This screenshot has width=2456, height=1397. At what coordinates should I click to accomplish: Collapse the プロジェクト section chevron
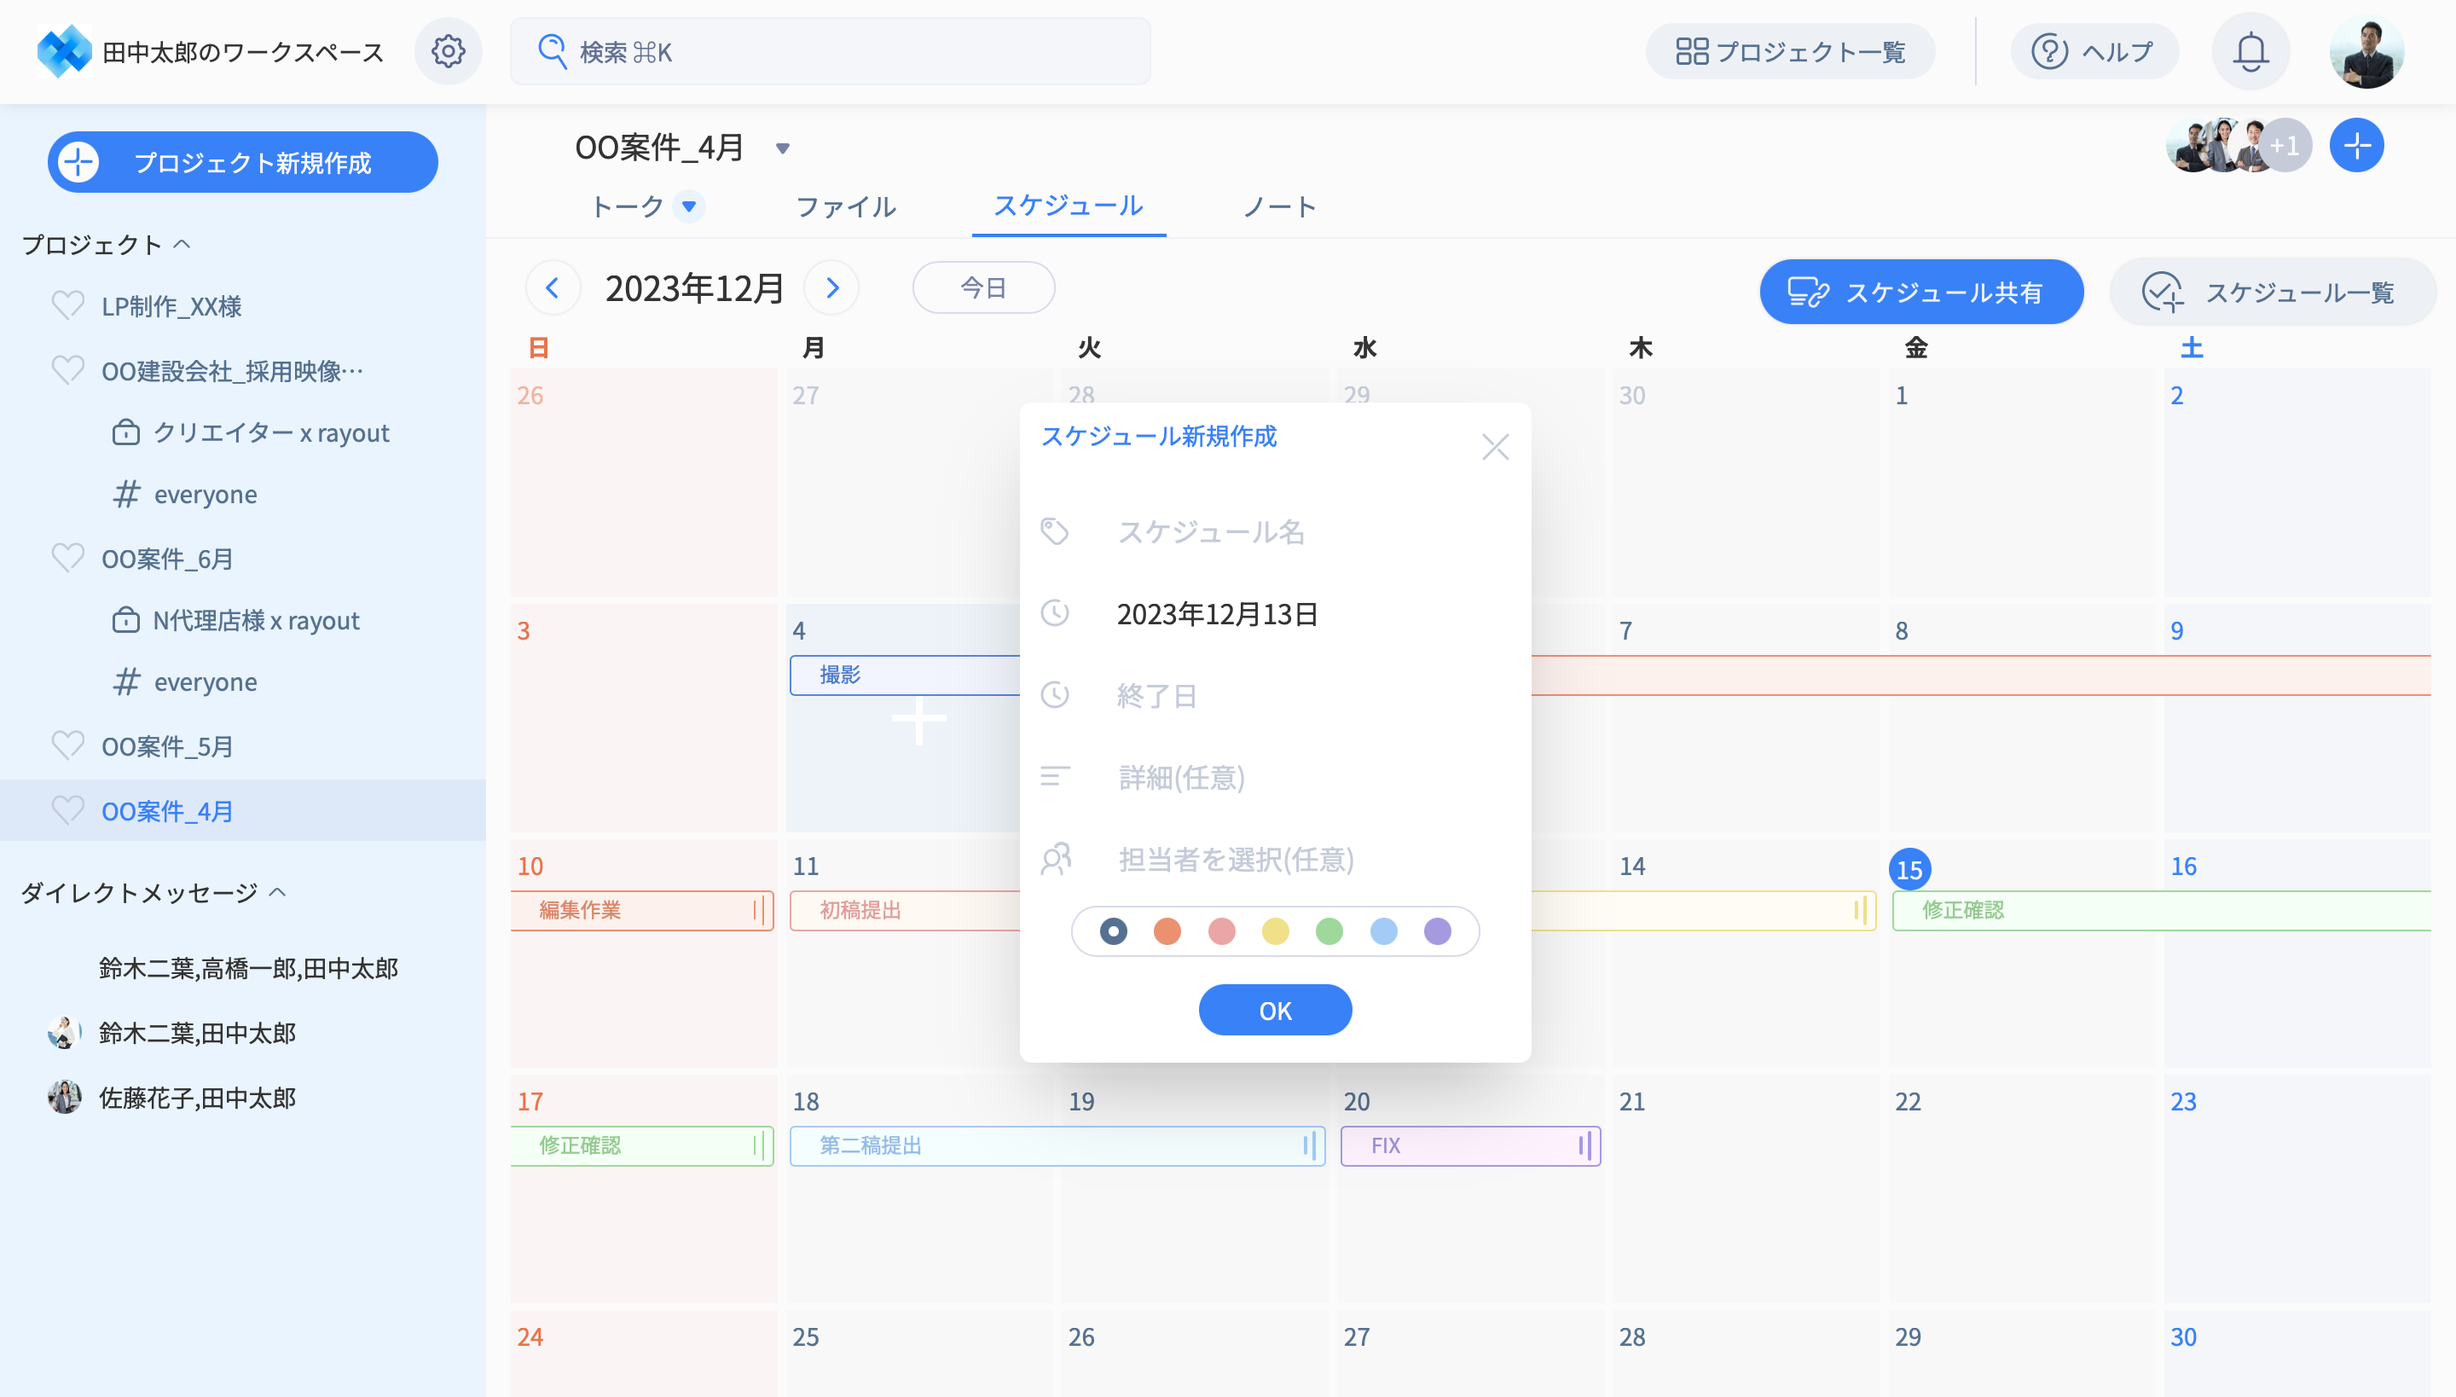click(182, 245)
